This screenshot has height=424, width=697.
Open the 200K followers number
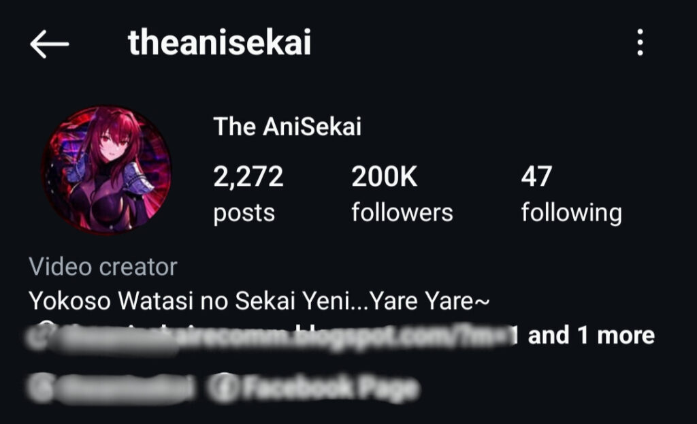[x=385, y=176]
